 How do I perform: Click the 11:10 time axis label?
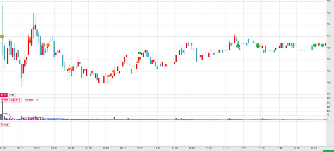226,148
